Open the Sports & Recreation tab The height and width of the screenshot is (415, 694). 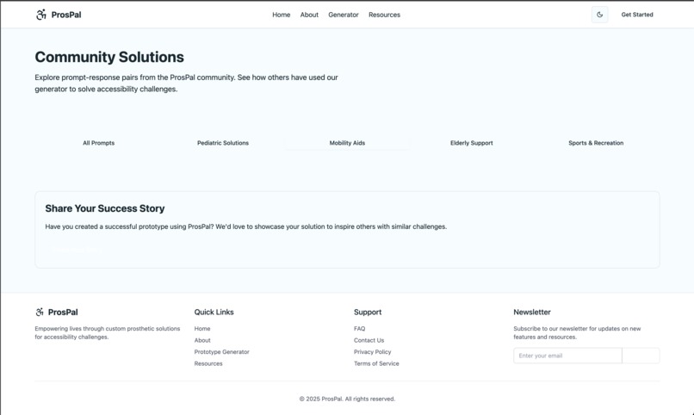[x=596, y=143]
